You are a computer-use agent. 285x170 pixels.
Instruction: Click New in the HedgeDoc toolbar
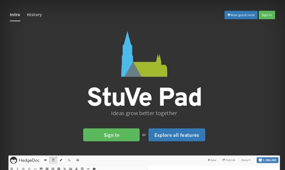(212, 160)
